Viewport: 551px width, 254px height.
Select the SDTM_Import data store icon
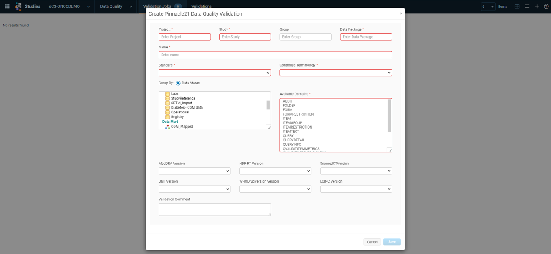[168, 103]
